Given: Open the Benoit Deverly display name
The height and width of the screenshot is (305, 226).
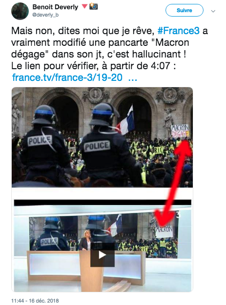Looking at the screenshot, I should click(x=55, y=7).
